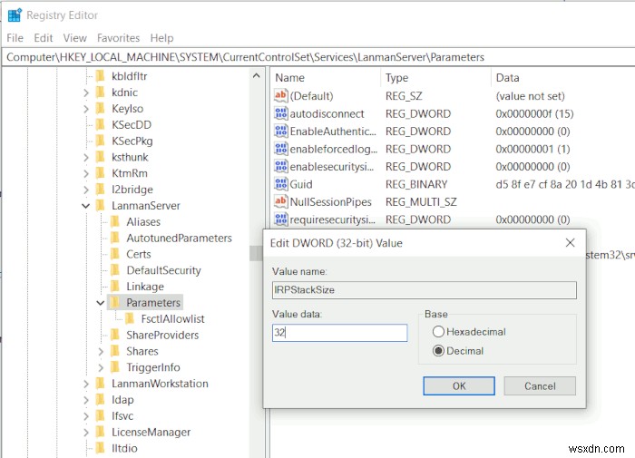
Task: Click the KtmRm folder icon
Action: (x=100, y=173)
